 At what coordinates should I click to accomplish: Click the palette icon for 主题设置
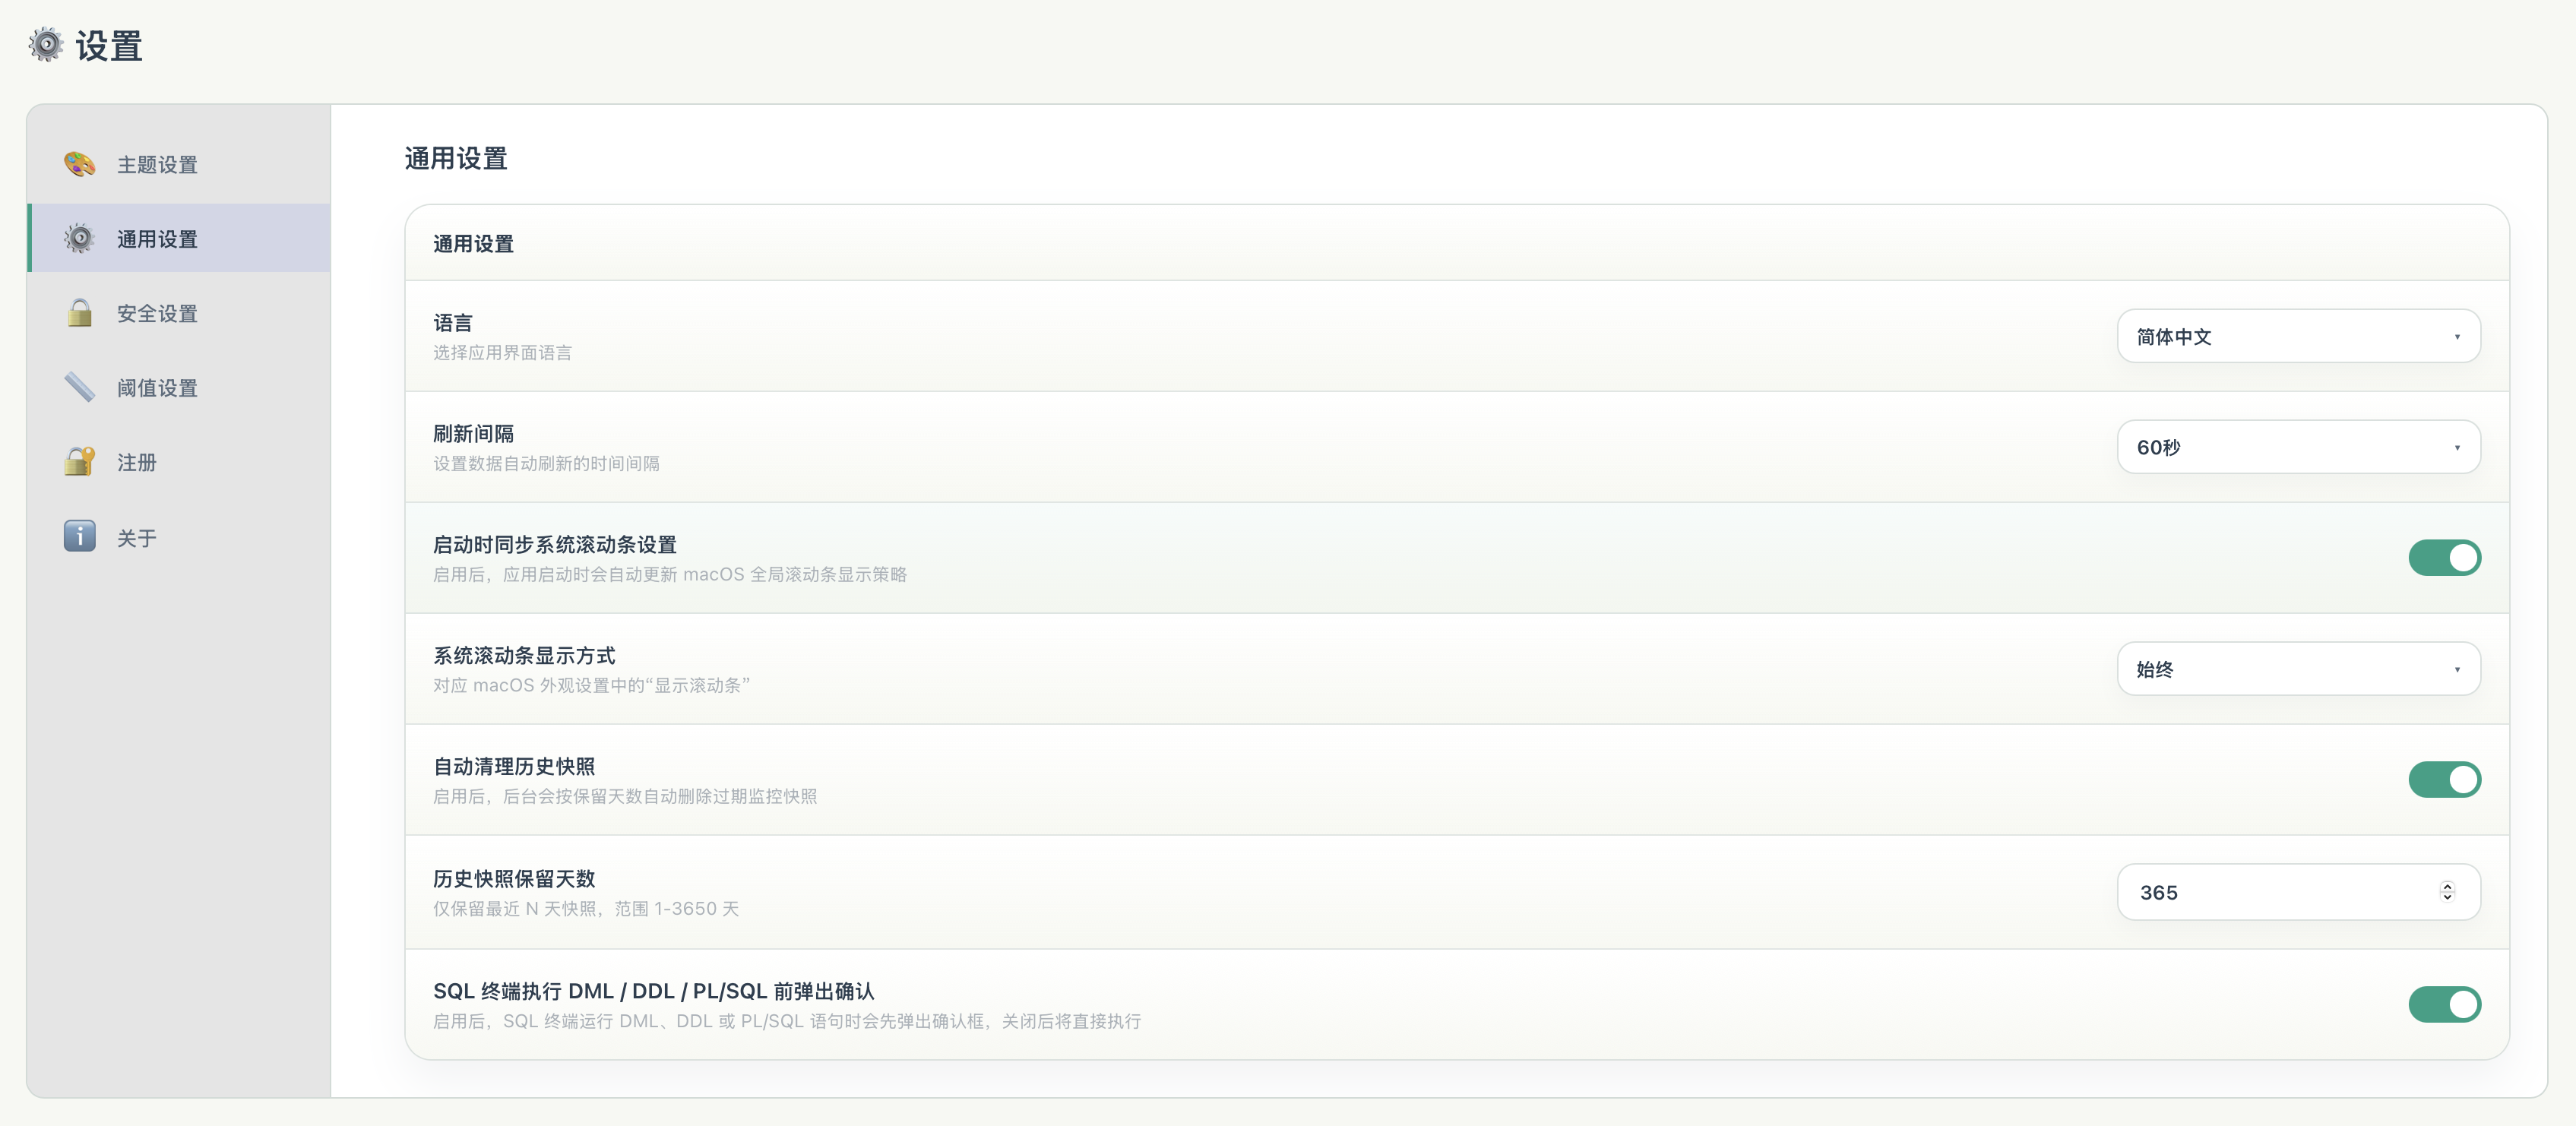pos(79,163)
